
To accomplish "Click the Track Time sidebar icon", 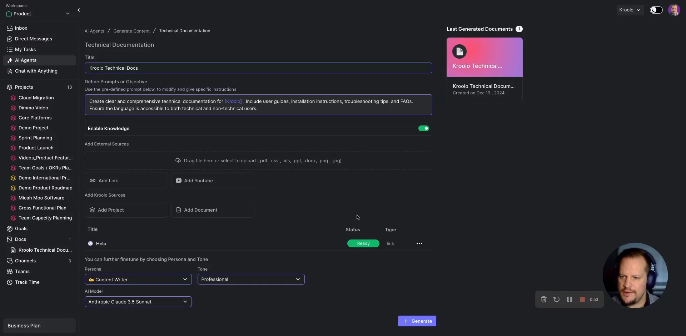I will point(10,282).
